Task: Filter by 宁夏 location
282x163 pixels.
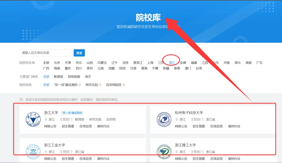Action: click(x=155, y=68)
